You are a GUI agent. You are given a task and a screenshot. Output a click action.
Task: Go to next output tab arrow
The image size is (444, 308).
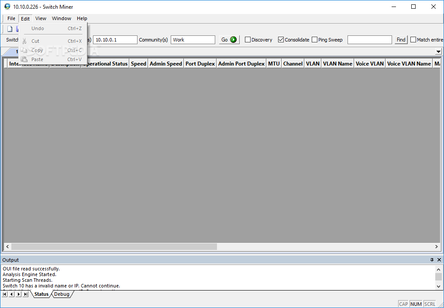[19, 294]
